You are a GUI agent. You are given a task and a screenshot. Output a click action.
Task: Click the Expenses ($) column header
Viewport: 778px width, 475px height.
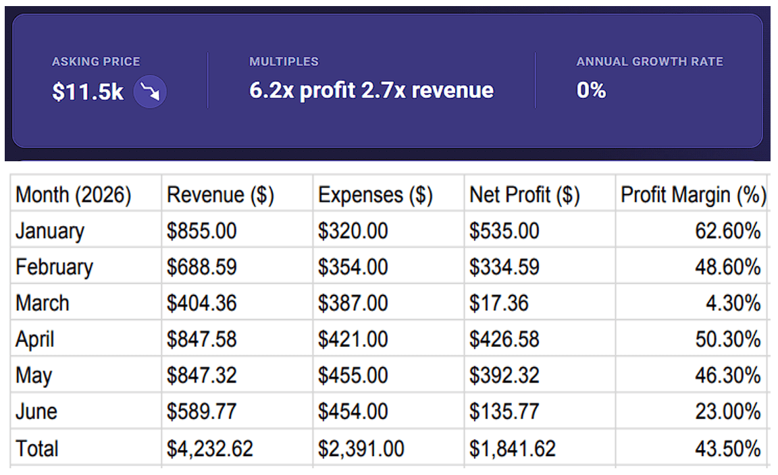click(389, 194)
